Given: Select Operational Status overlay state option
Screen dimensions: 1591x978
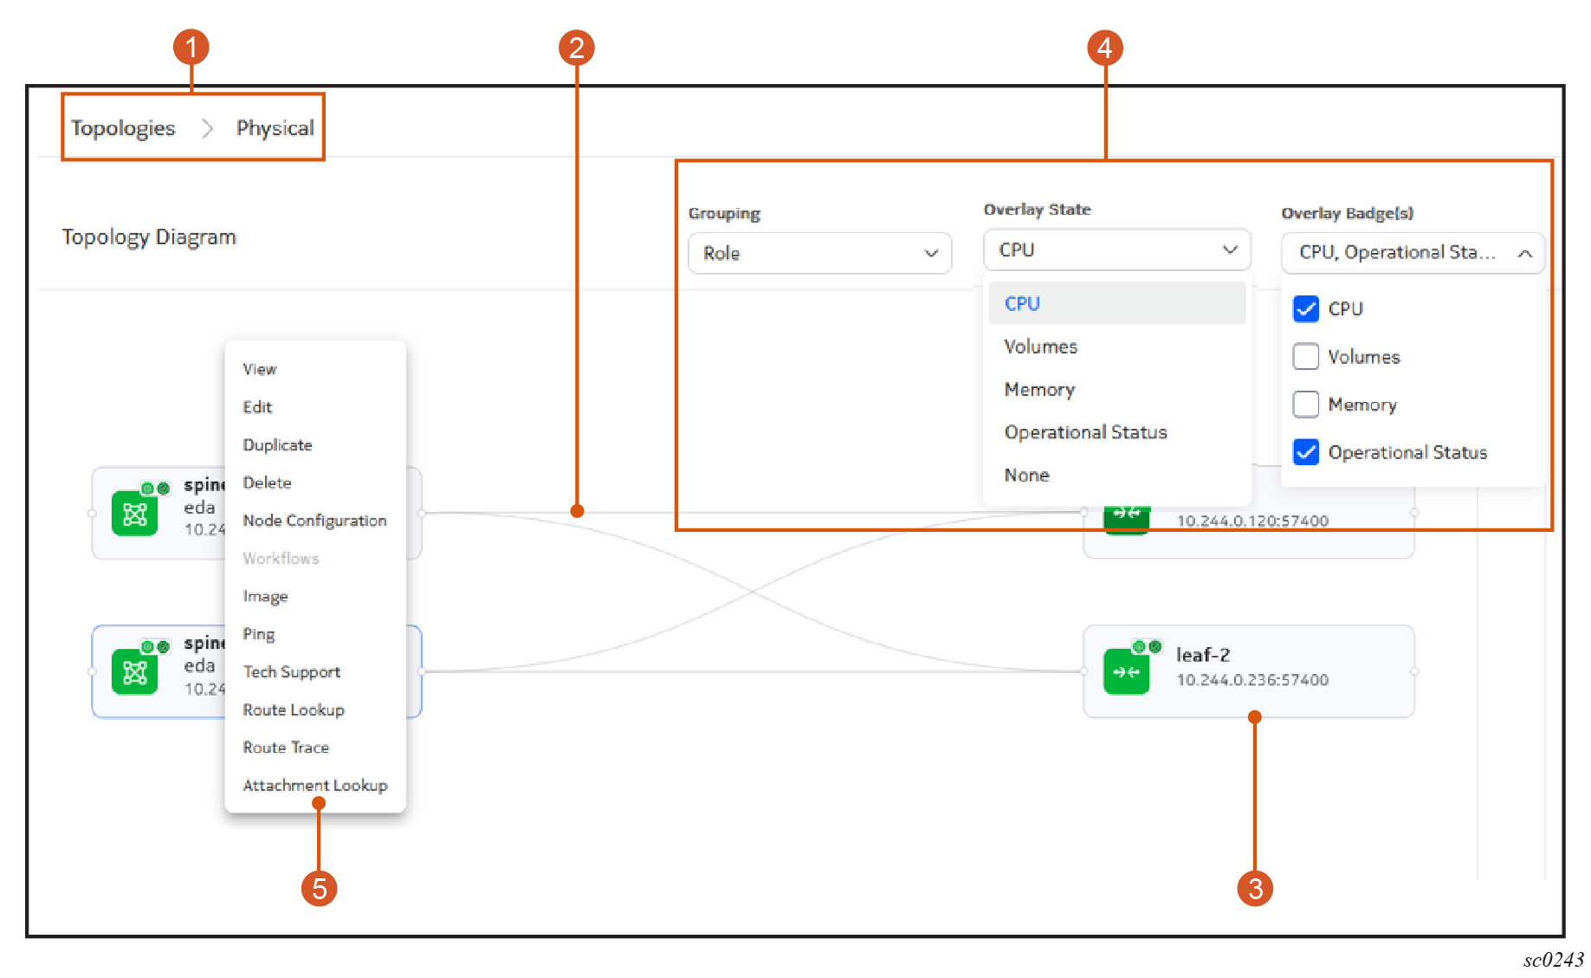Looking at the screenshot, I should tap(1116, 432).
